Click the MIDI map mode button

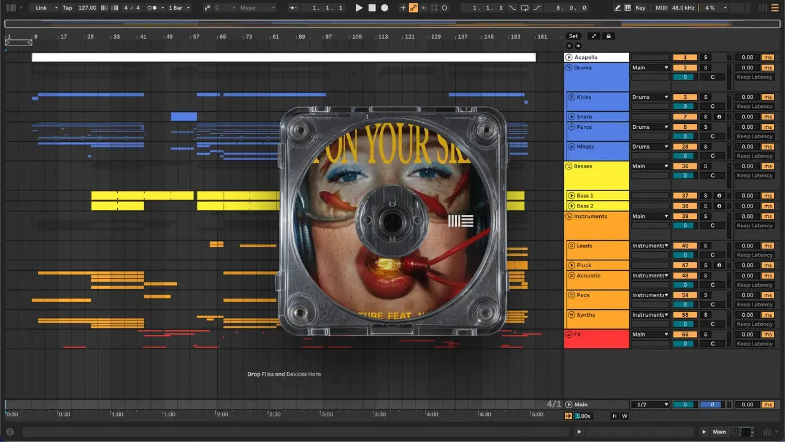point(661,8)
